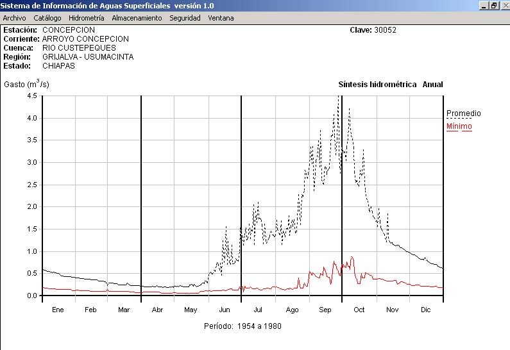Click the Período 1954 a 1980 caption
The width and height of the screenshot is (510, 350).
point(242,326)
